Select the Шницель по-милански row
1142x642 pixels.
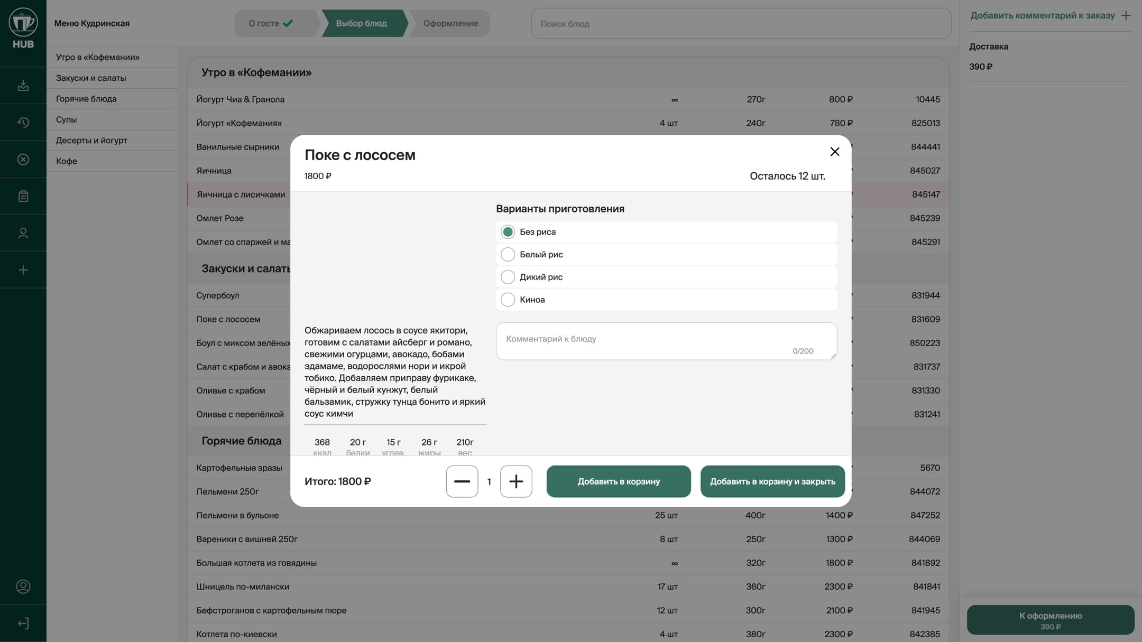pyautogui.click(x=568, y=587)
